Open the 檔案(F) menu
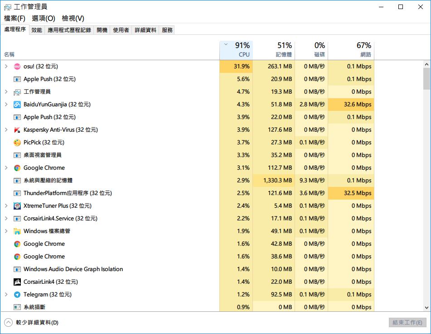431x334 pixels. tap(15, 19)
